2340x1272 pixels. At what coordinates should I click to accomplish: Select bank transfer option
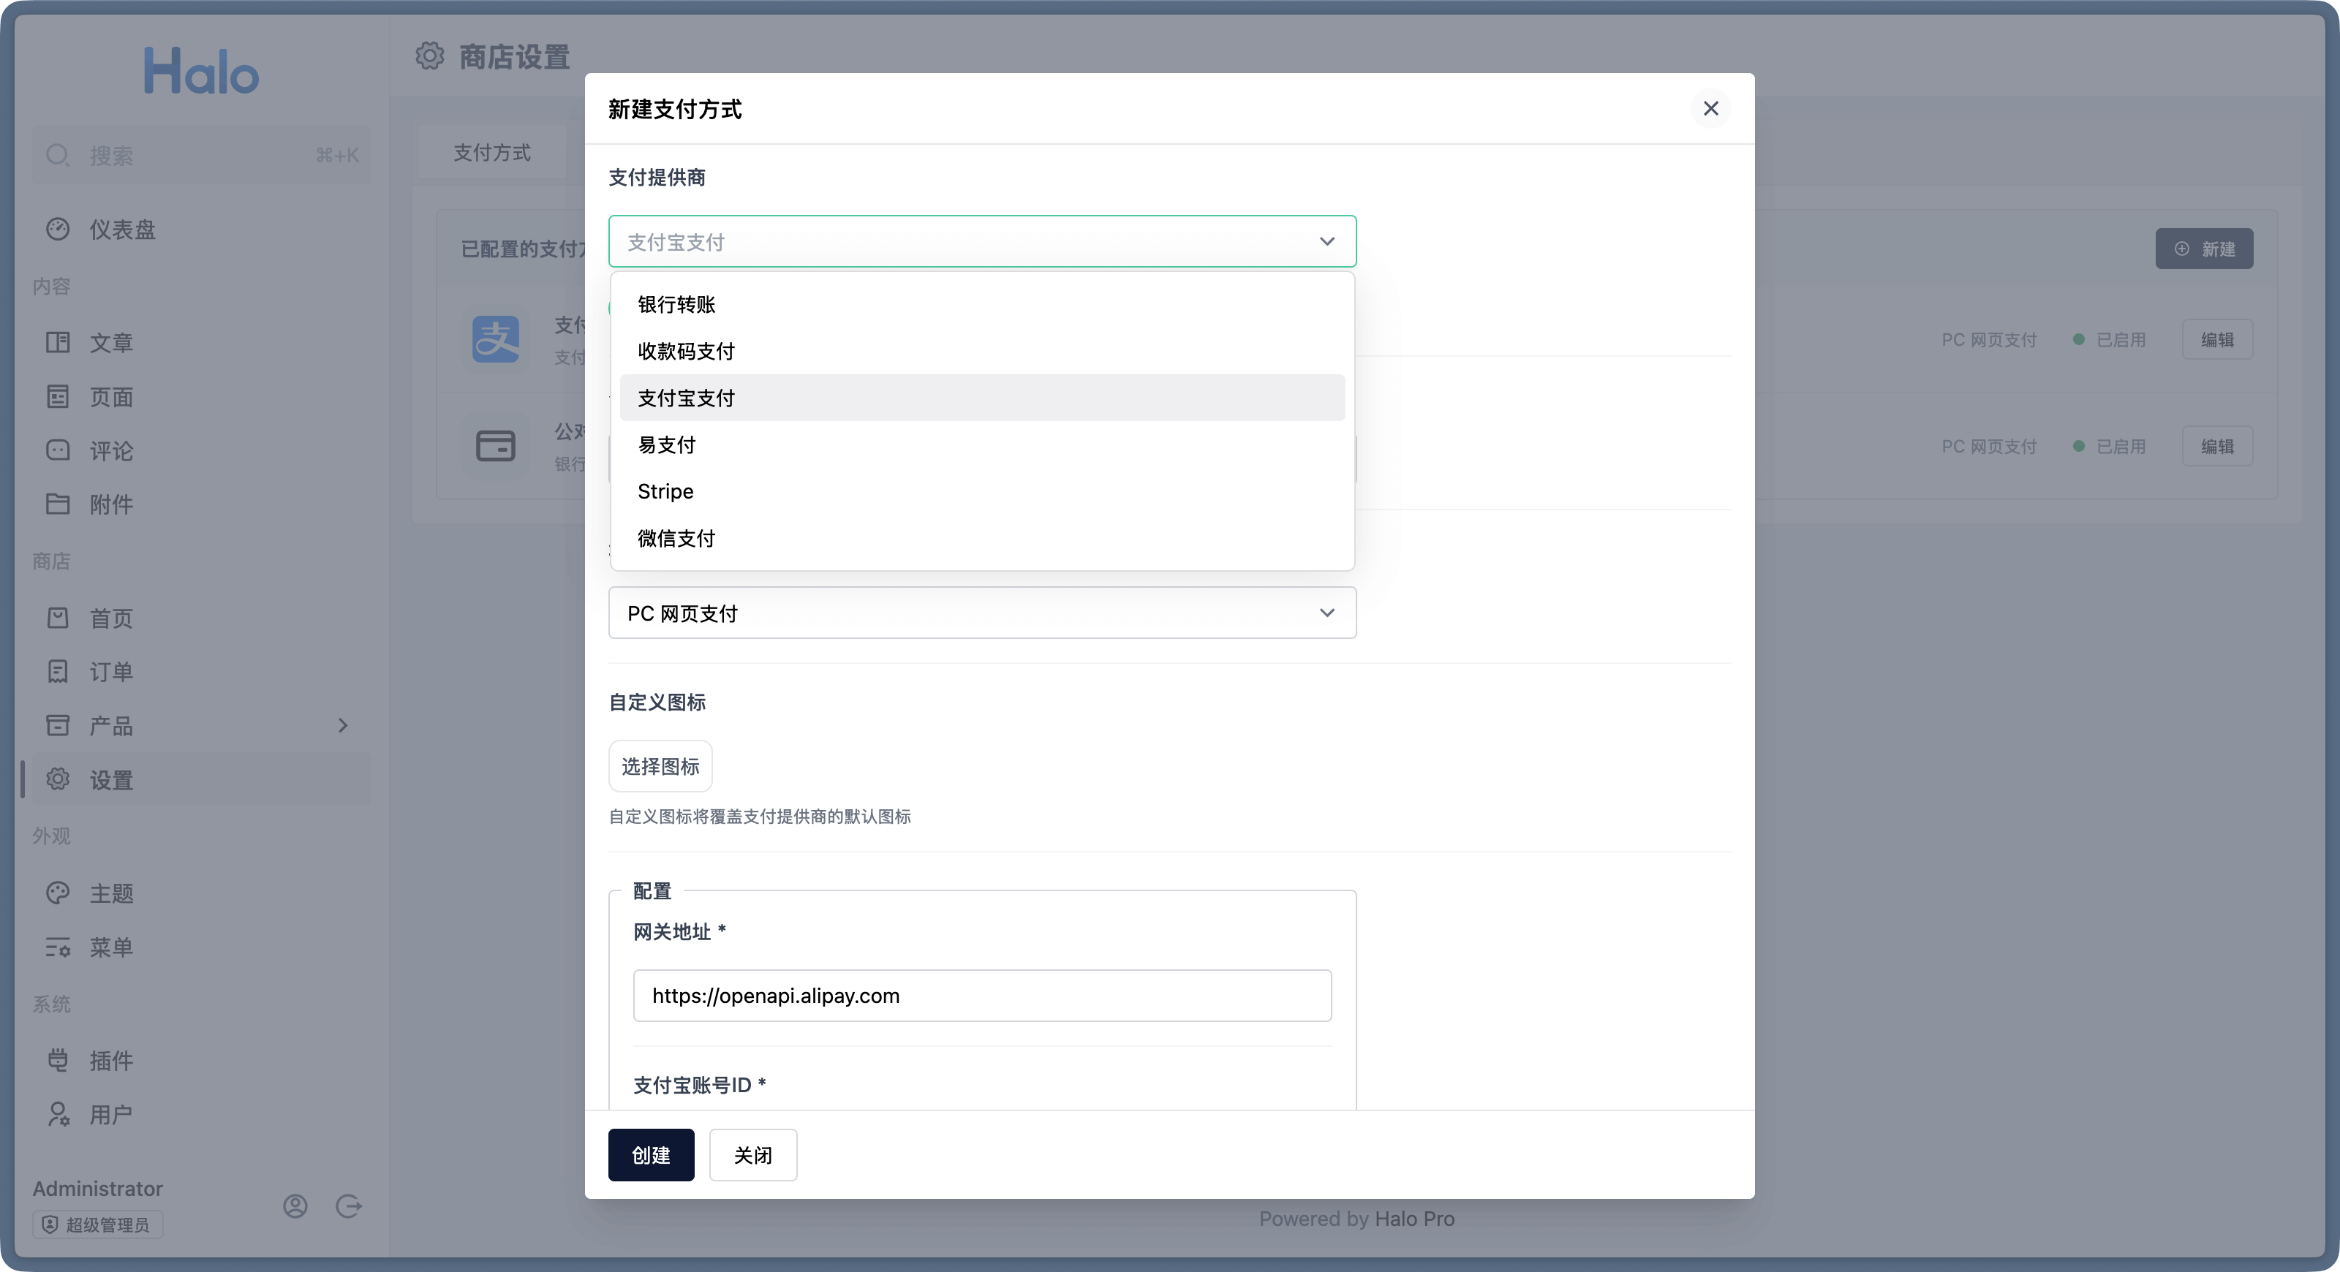(676, 304)
